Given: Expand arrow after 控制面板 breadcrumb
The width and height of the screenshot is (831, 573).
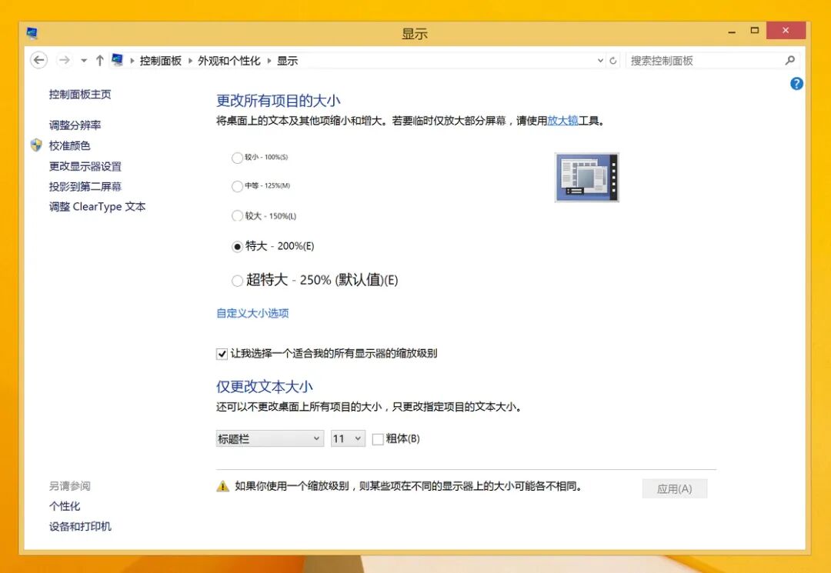Looking at the screenshot, I should [x=190, y=61].
